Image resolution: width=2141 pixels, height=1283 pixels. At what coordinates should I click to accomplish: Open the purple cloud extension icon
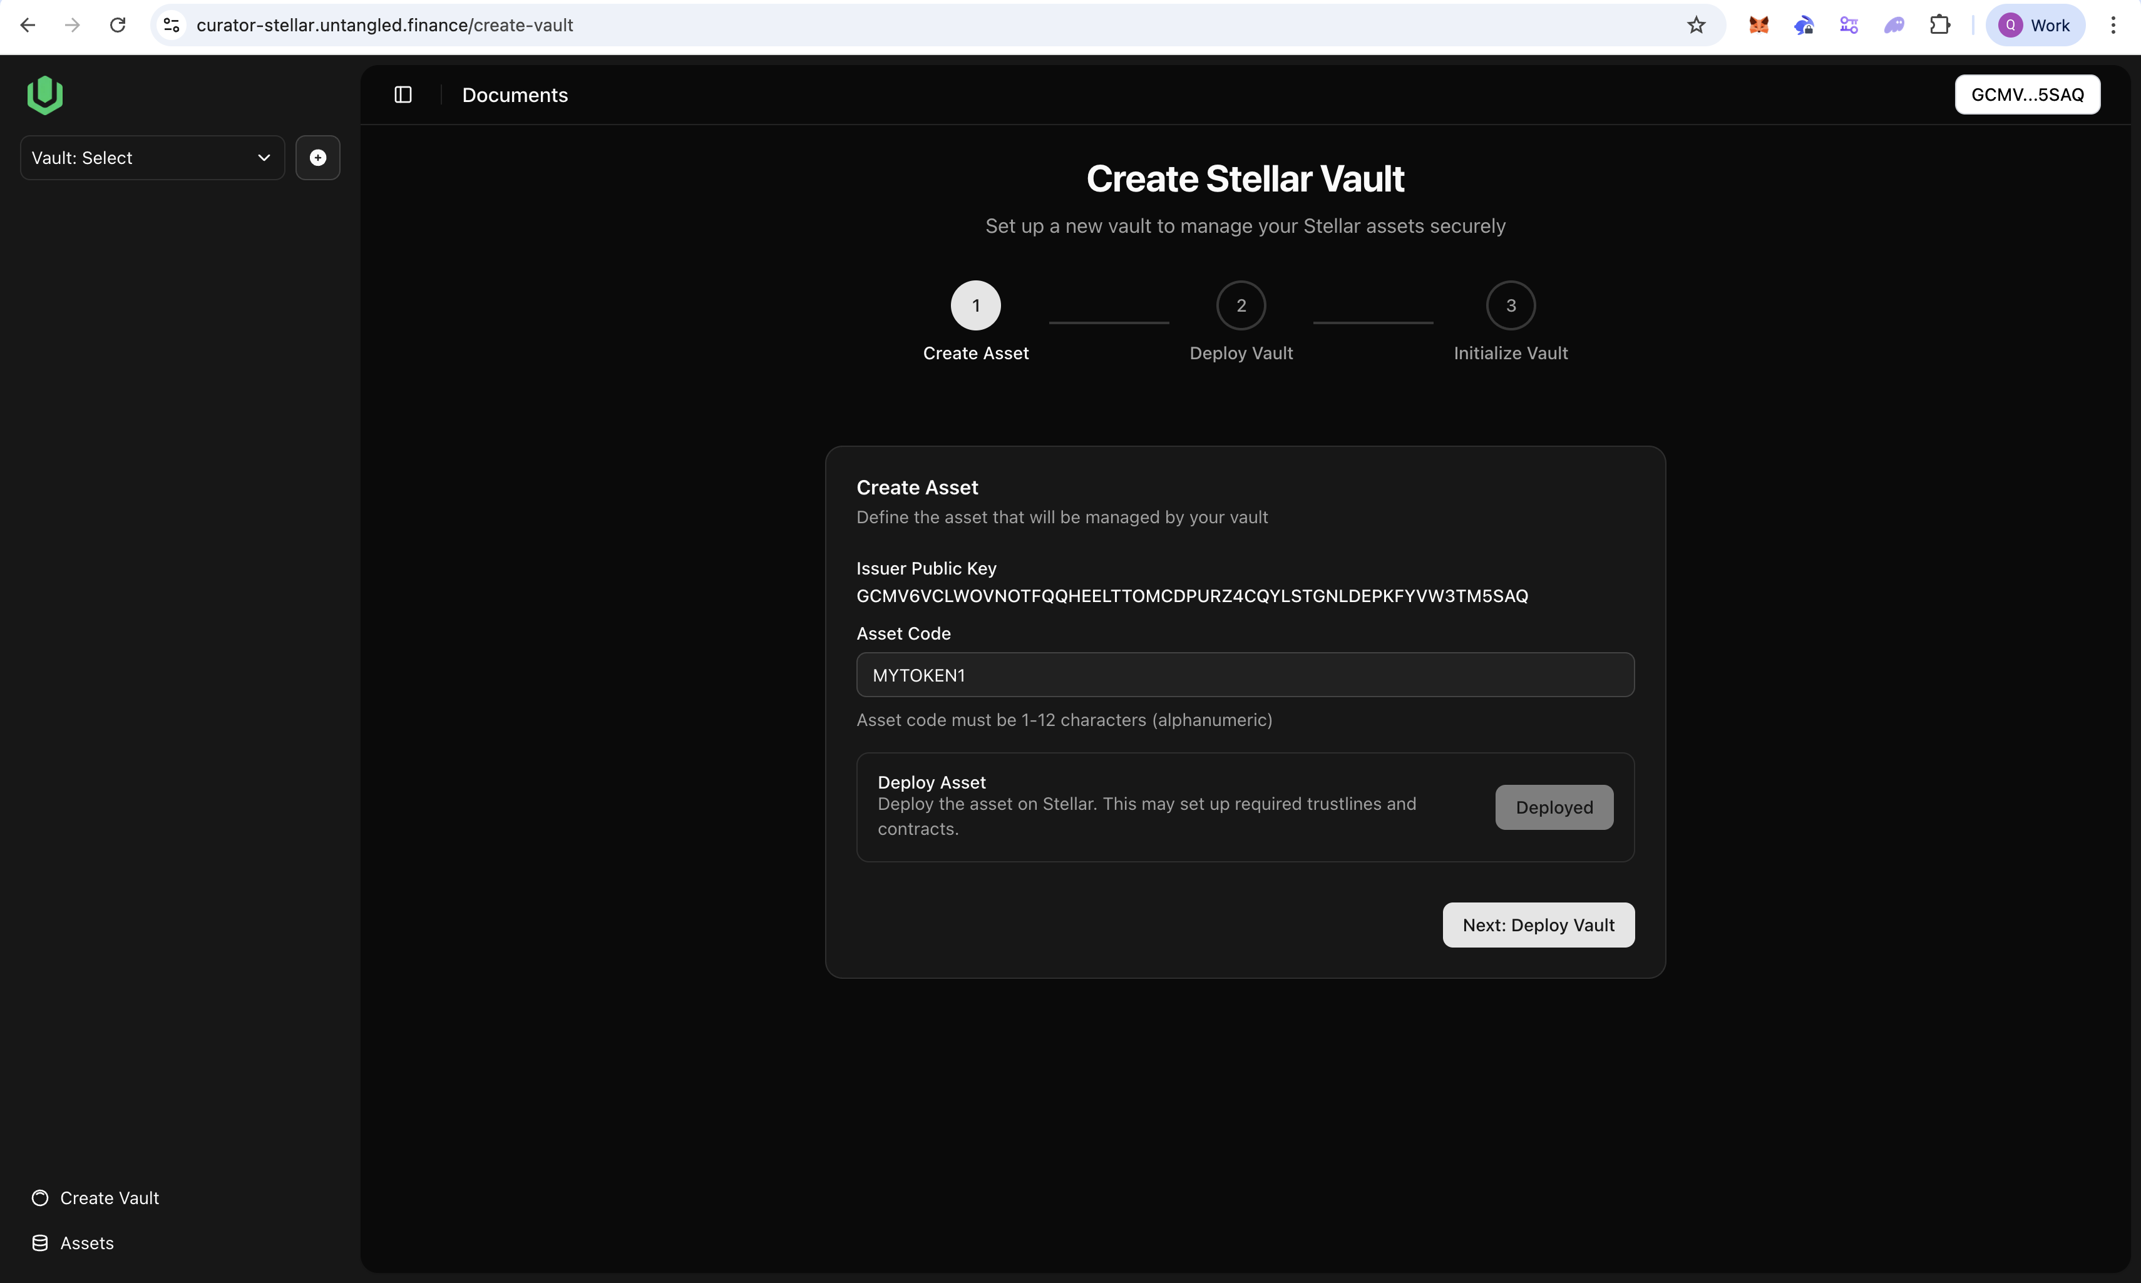tap(1894, 25)
